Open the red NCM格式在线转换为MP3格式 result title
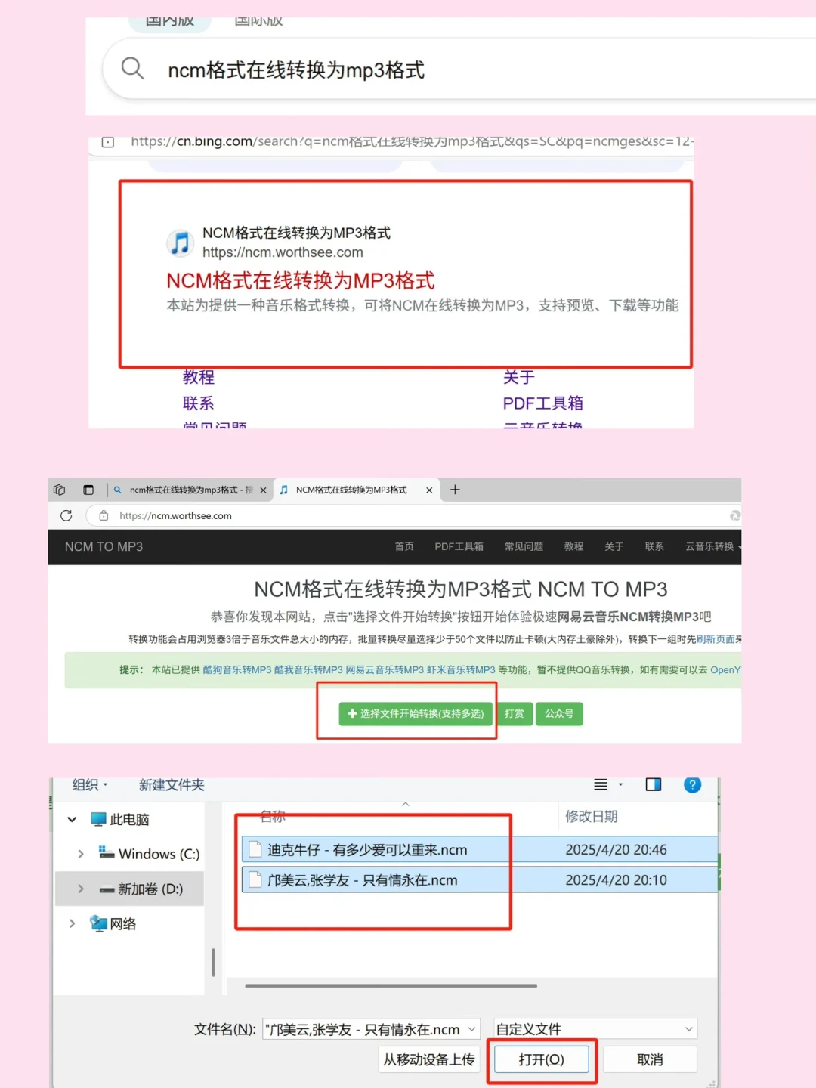This screenshot has width=816, height=1088. [301, 281]
